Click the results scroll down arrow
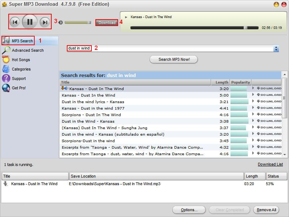Viewport: 289px width, 217px height. click(x=285, y=155)
